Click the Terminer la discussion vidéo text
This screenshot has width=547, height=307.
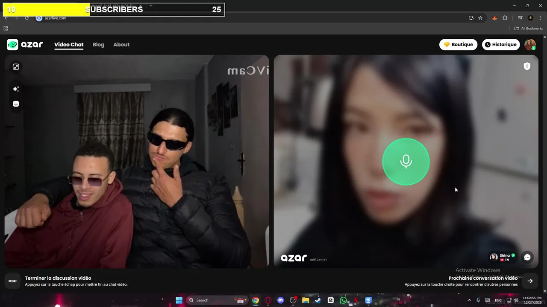coord(58,278)
